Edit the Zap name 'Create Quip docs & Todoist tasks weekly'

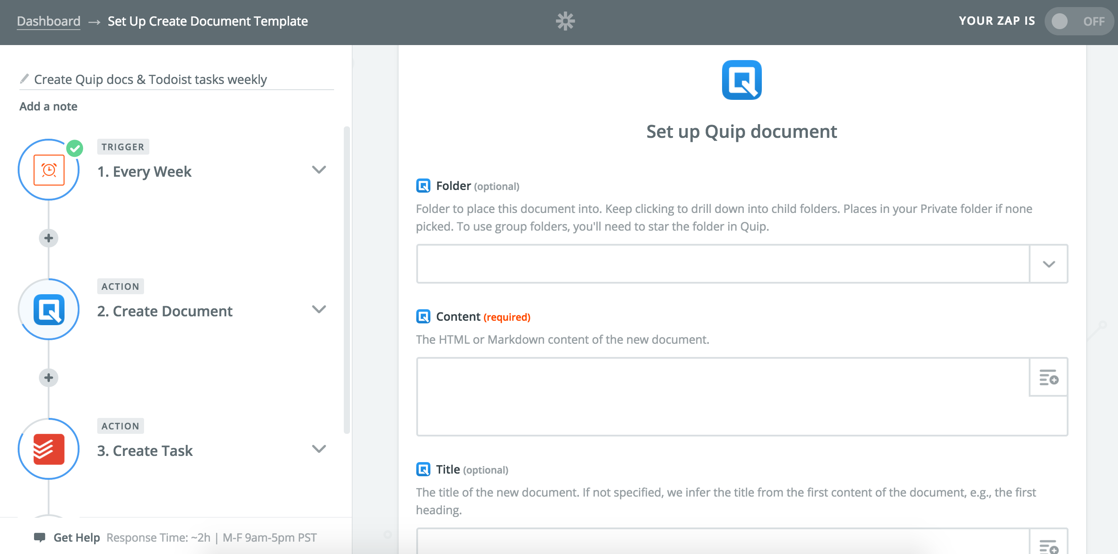150,80
